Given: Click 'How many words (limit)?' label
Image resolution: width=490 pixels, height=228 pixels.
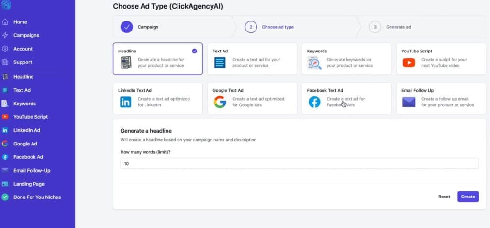Looking at the screenshot, I should pos(145,152).
